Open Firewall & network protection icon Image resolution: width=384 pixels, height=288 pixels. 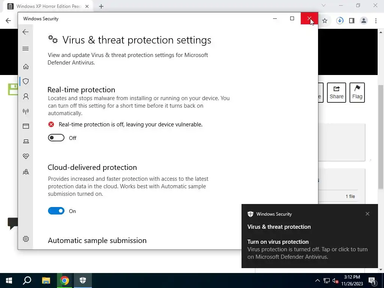click(26, 111)
